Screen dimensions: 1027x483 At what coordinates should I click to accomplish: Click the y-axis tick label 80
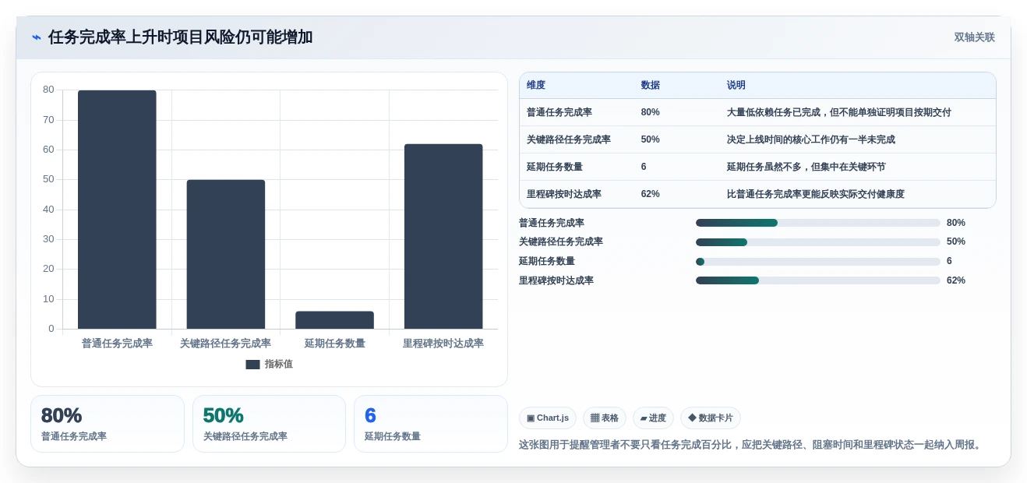(48, 90)
